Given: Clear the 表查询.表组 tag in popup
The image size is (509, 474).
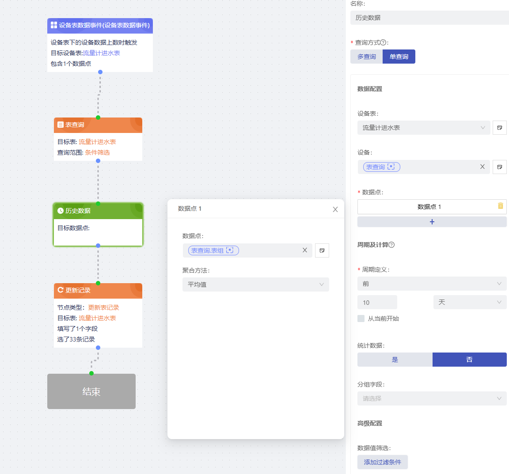Looking at the screenshot, I should click(304, 250).
